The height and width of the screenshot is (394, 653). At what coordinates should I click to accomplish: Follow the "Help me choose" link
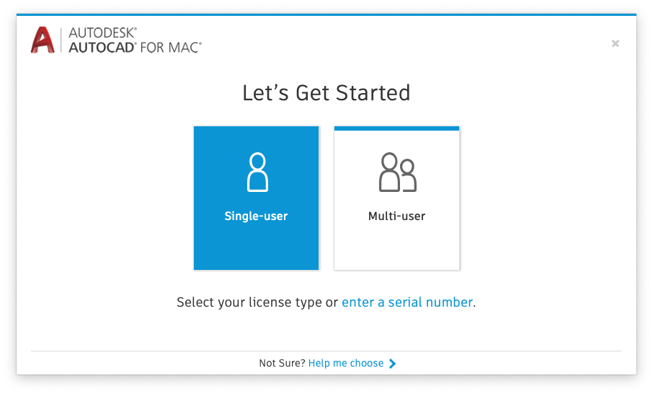(x=345, y=364)
